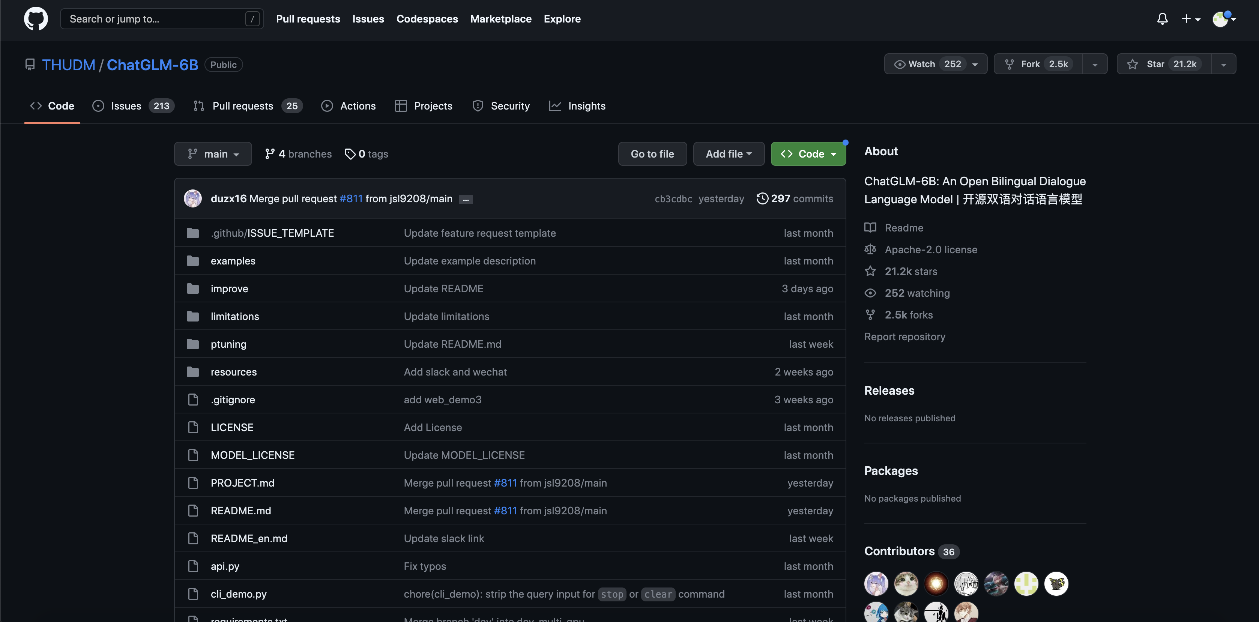The width and height of the screenshot is (1259, 622).
Task: Click file icon beside cli_demo.py
Action: click(193, 593)
